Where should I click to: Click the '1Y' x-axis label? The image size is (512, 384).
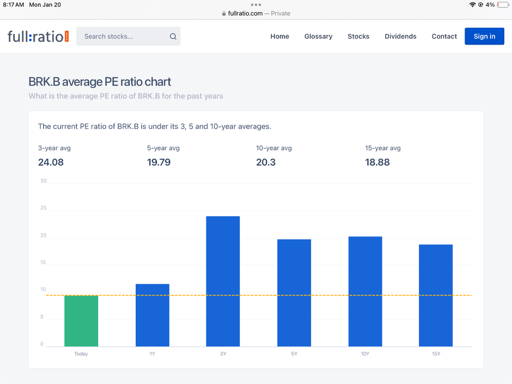(152, 354)
